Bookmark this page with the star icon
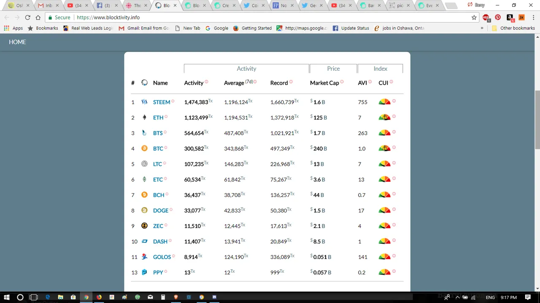 click(x=474, y=18)
